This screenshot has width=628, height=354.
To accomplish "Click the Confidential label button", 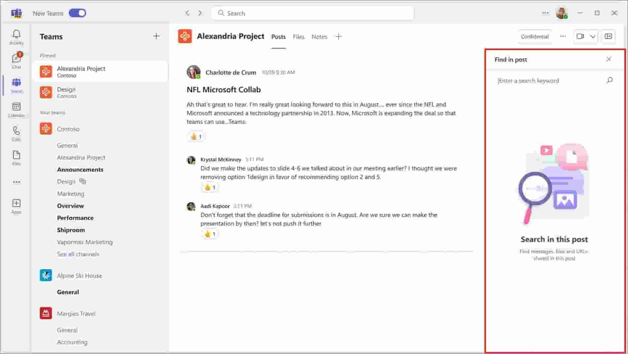I will (535, 37).
